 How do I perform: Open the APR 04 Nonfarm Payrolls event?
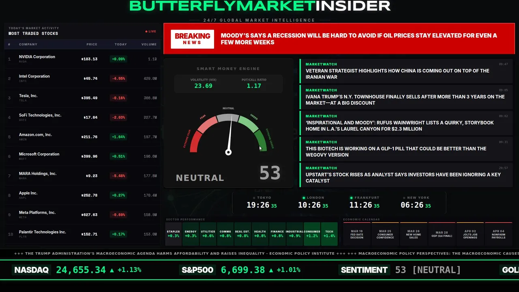498,234
